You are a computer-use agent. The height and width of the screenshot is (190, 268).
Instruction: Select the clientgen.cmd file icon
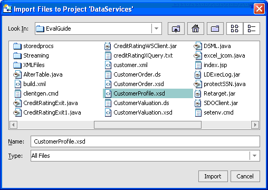[x=18, y=93]
